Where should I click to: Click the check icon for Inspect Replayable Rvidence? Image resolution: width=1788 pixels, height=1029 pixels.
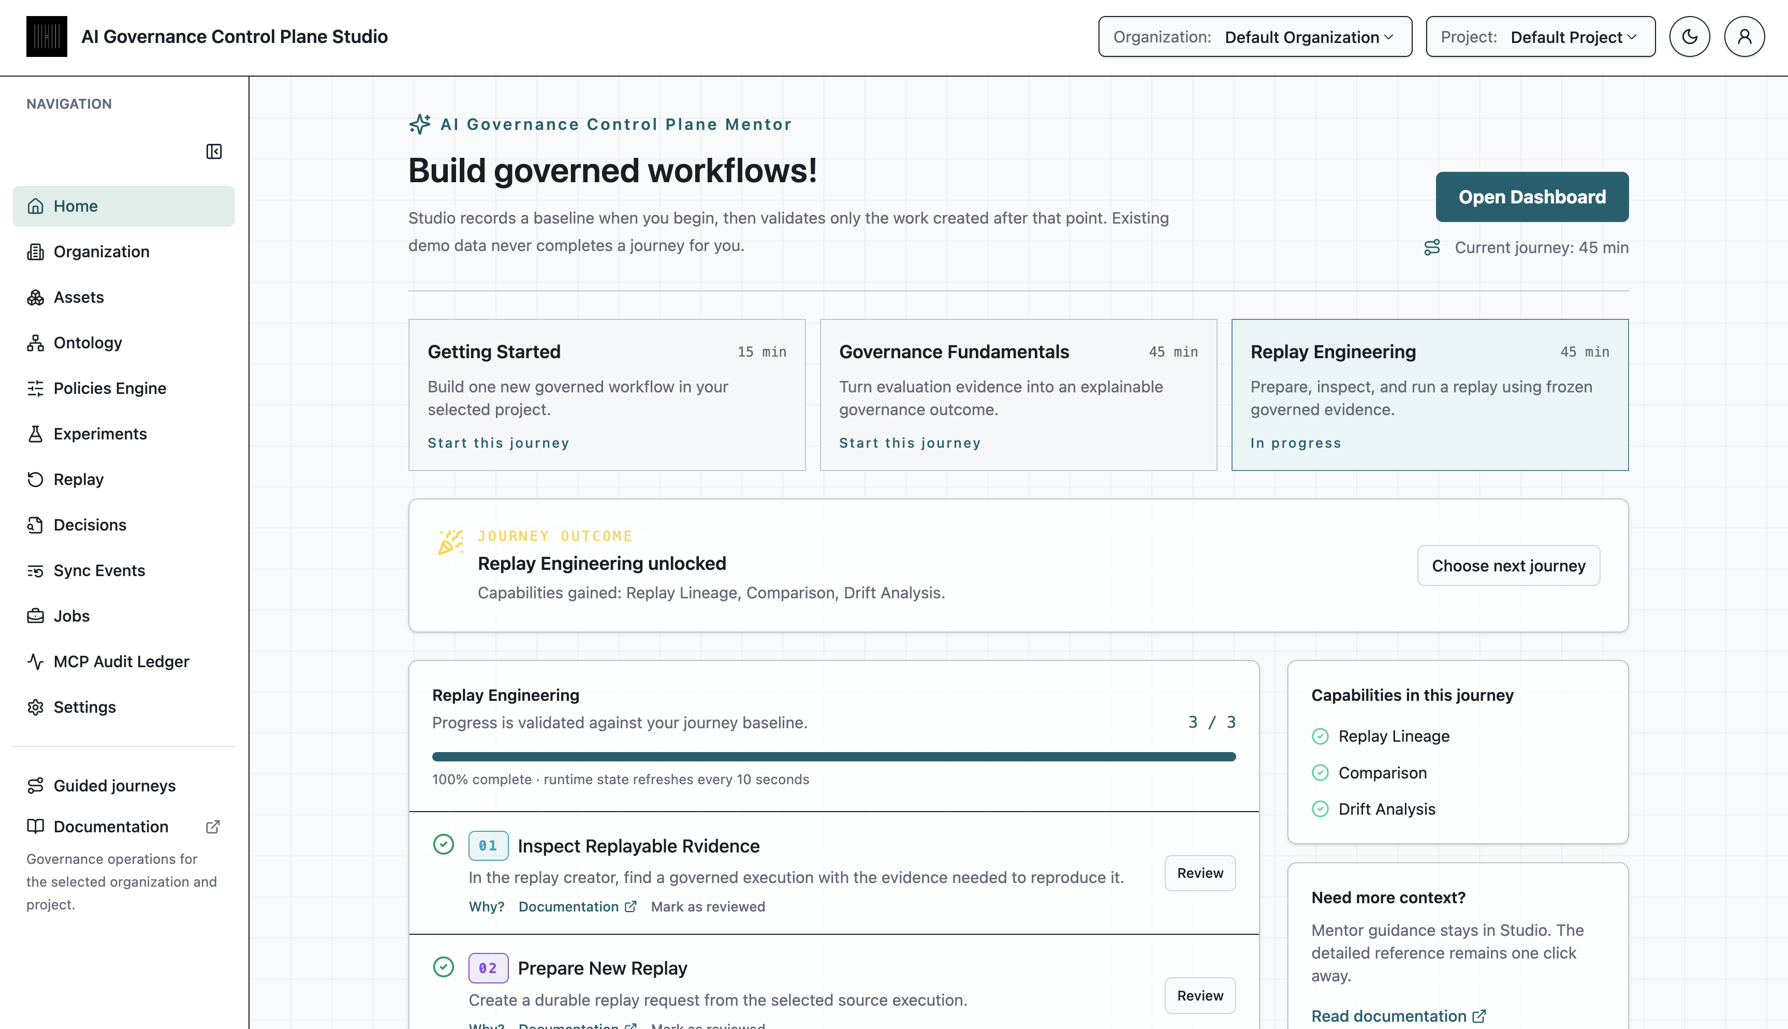pyautogui.click(x=443, y=845)
